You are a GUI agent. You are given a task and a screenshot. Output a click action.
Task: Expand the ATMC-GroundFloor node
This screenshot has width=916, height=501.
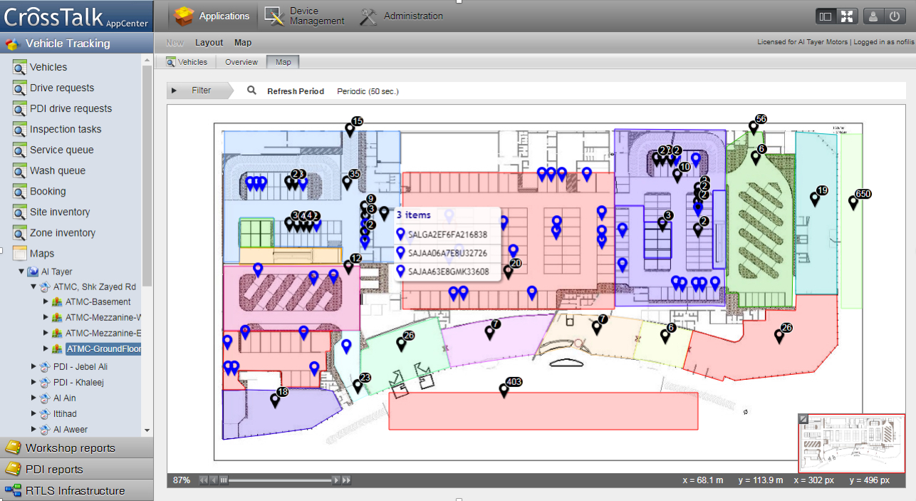(46, 349)
